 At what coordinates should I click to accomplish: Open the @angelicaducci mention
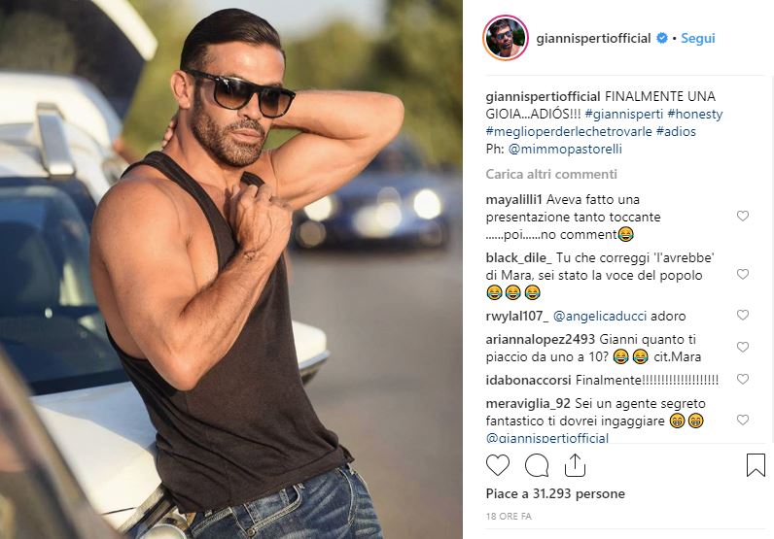(x=599, y=316)
